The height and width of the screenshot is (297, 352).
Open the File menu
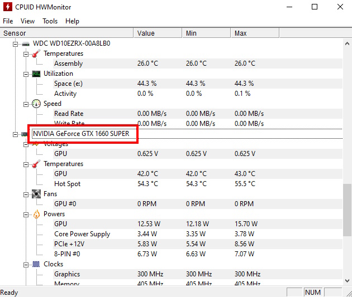(x=8, y=21)
